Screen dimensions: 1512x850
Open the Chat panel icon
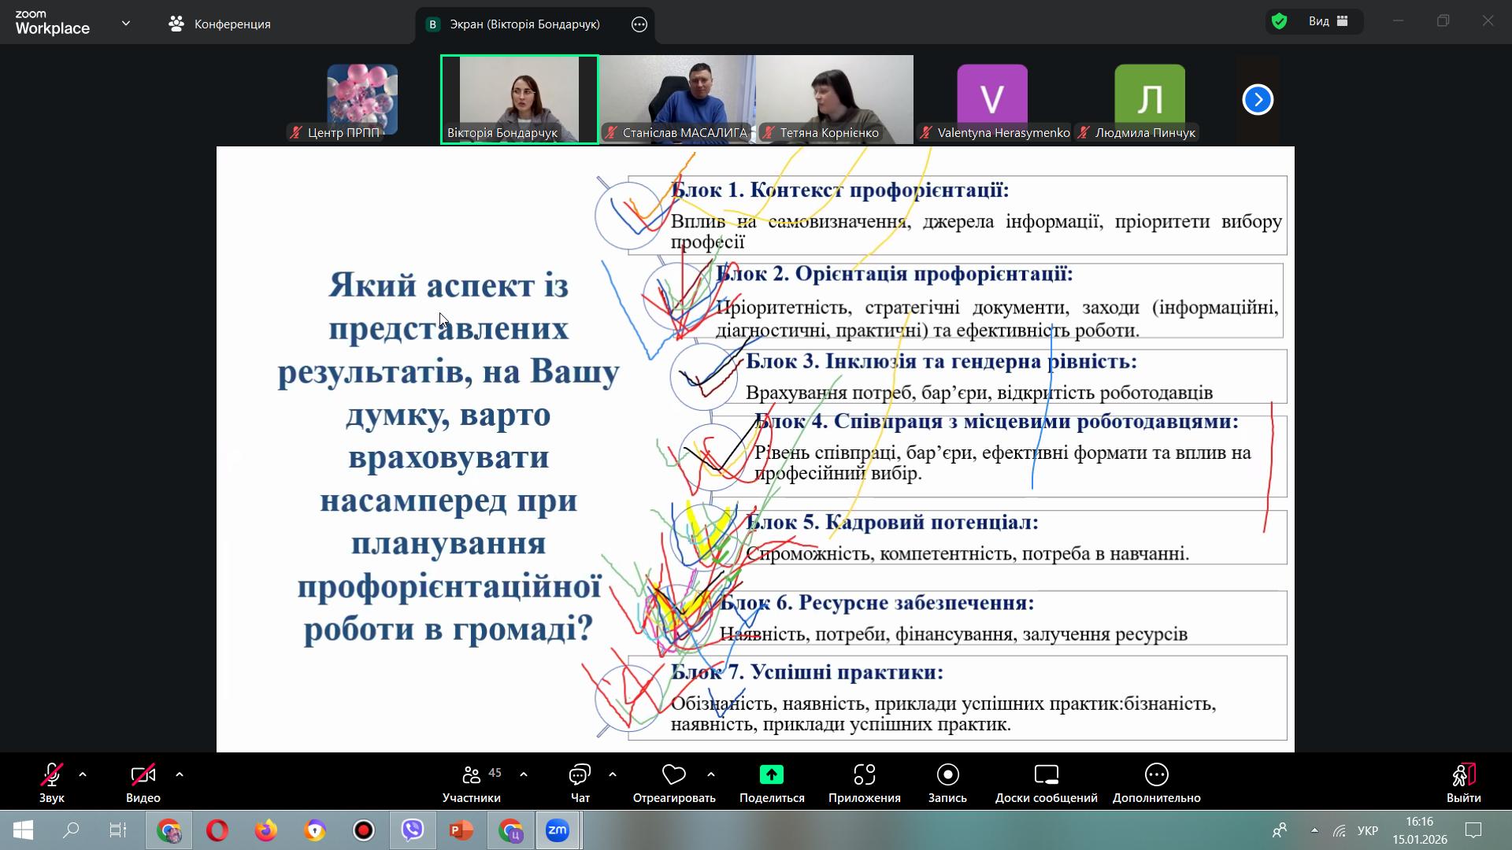(580, 775)
